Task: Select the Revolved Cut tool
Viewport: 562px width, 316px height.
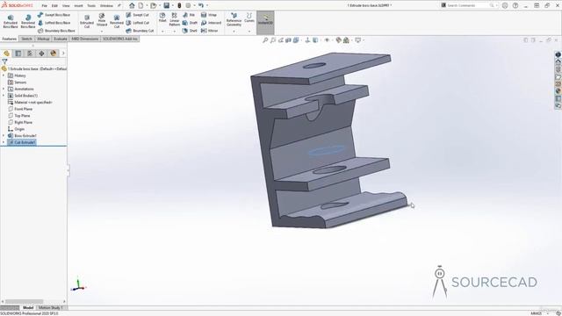Action: tap(117, 21)
